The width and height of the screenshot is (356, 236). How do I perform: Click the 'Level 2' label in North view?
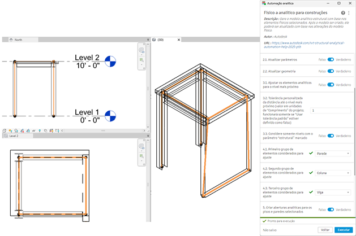(x=87, y=57)
